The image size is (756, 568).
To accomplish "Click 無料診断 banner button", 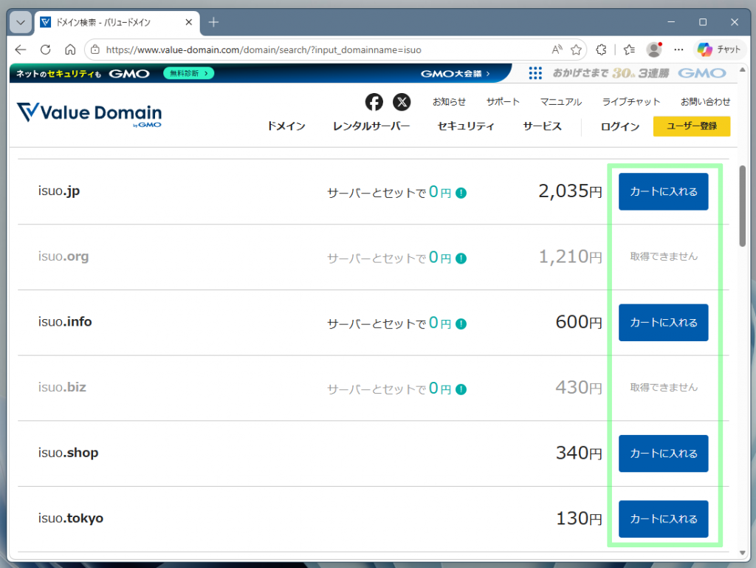I will (x=188, y=73).
